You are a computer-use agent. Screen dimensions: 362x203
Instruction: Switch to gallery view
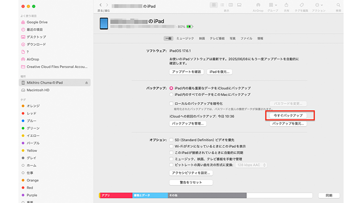(x=239, y=5)
